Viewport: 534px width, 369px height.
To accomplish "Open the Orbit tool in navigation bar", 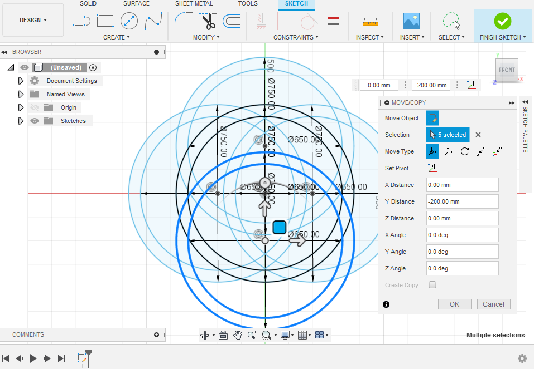I will click(205, 335).
